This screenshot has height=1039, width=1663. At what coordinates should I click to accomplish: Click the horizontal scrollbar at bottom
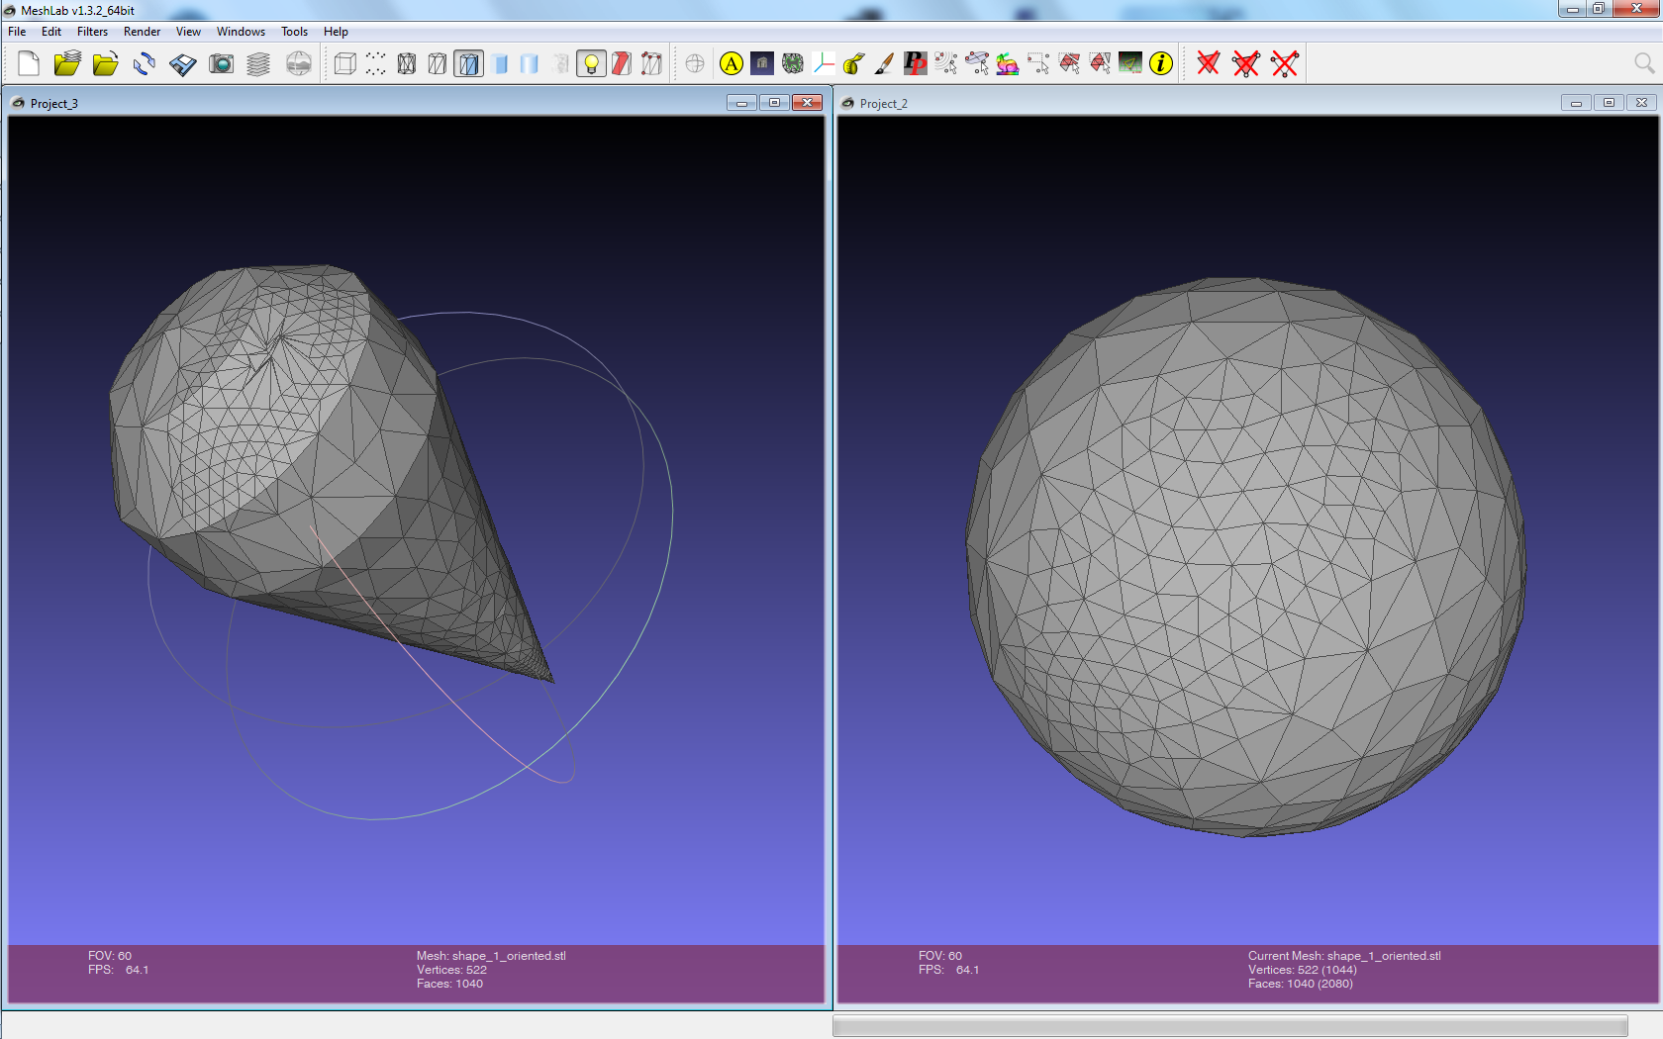(x=1229, y=1025)
